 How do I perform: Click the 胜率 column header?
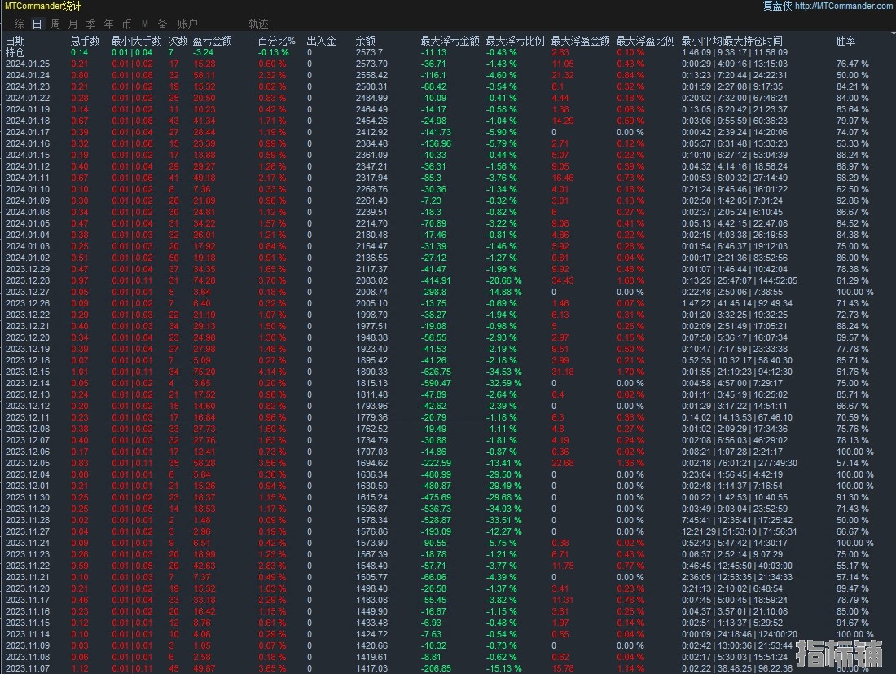point(845,41)
